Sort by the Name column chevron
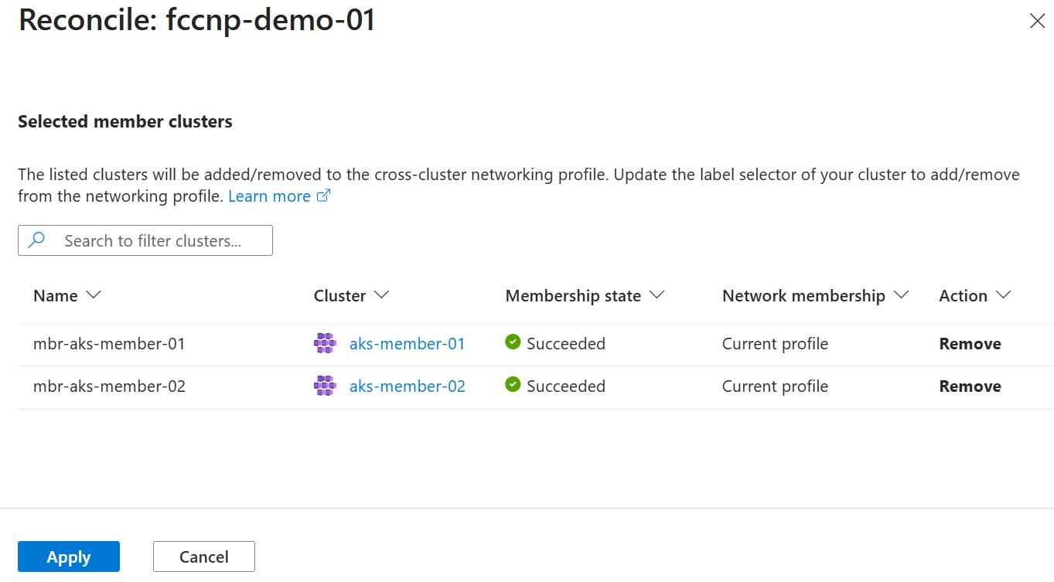Screen dimensions: 1054x582 (94, 295)
